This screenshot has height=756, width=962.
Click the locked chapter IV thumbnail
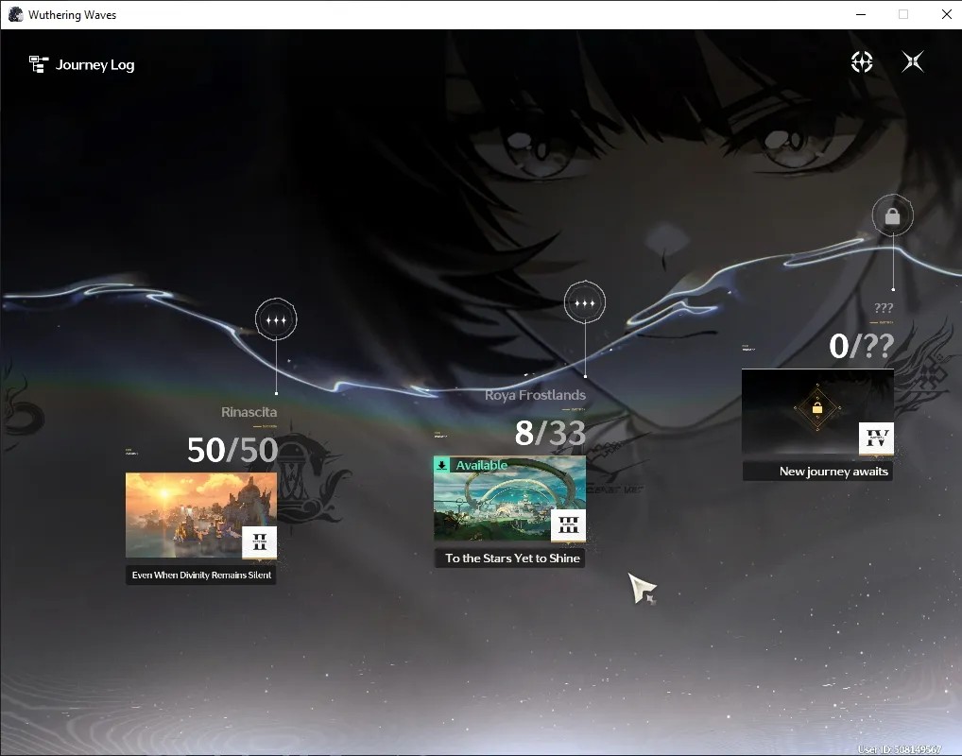click(817, 412)
